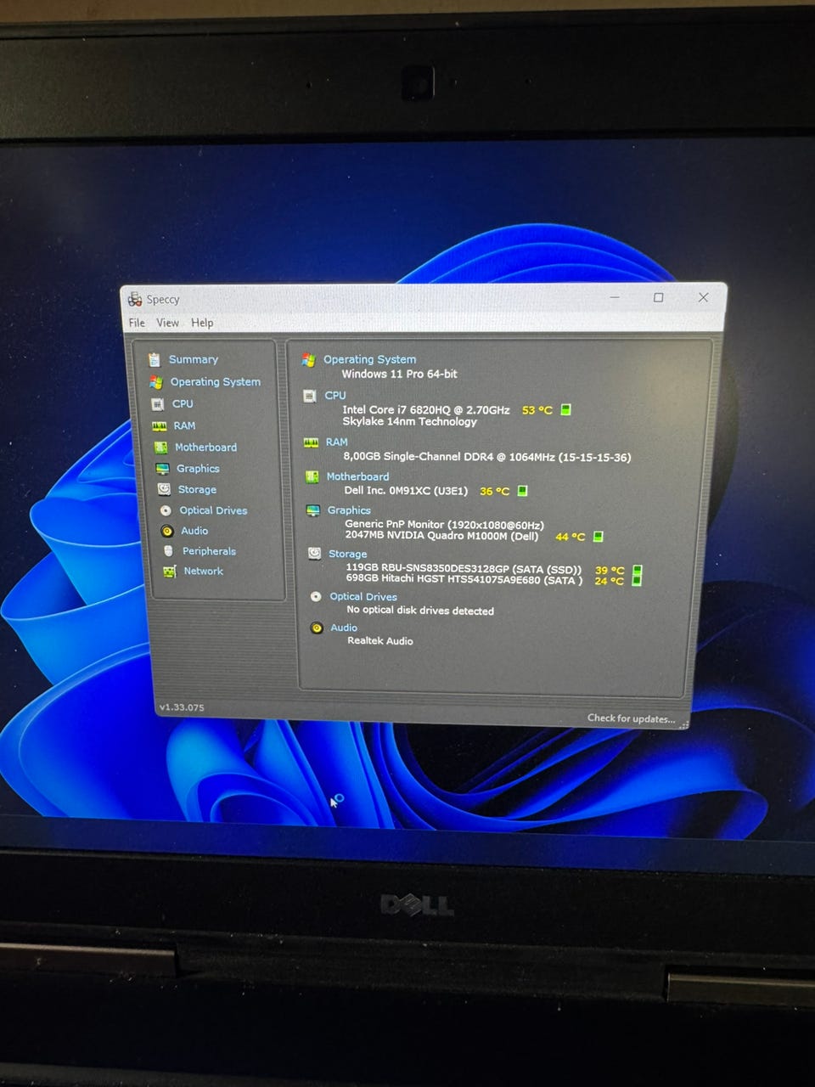Go to the CPU sidebar section

183,404
